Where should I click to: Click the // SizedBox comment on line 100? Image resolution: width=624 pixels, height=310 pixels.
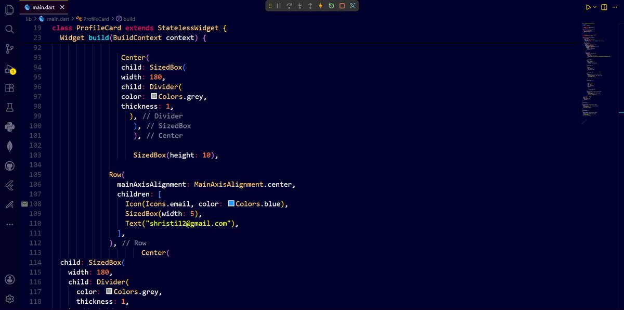(168, 126)
